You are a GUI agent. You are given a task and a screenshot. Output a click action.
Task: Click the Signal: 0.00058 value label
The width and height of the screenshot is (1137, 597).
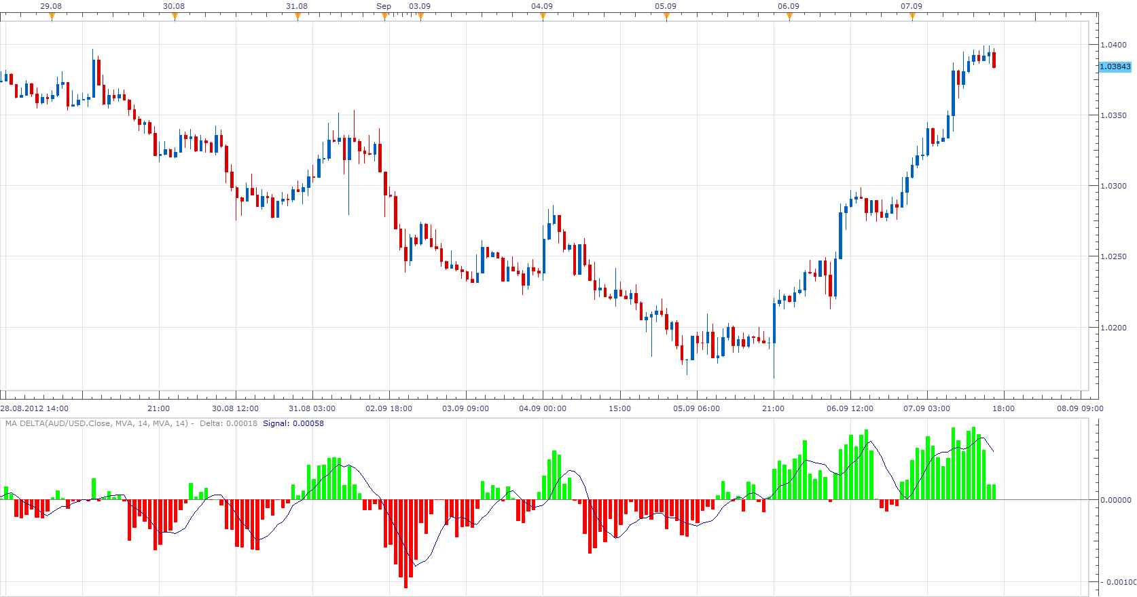tap(293, 423)
